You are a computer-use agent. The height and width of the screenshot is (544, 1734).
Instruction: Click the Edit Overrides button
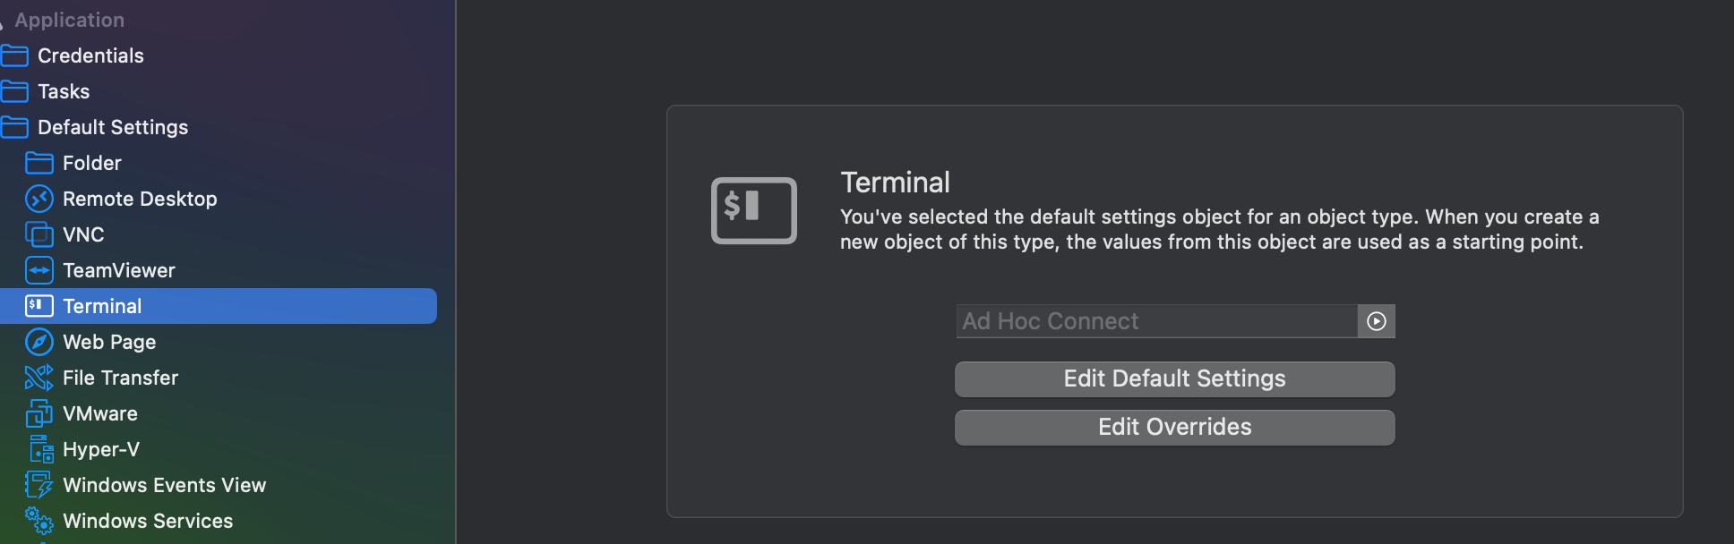[x=1174, y=428]
